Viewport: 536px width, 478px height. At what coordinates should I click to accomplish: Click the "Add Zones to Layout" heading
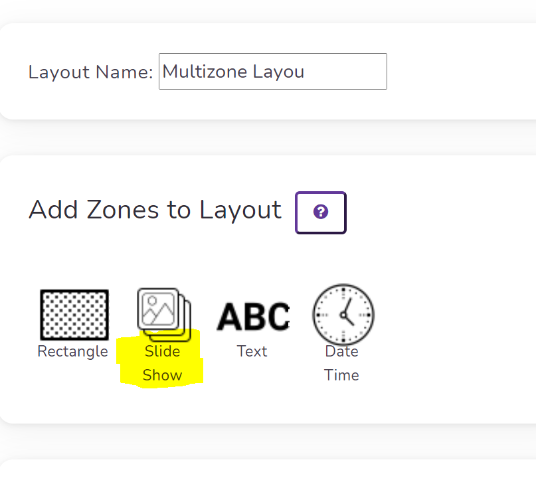point(155,209)
